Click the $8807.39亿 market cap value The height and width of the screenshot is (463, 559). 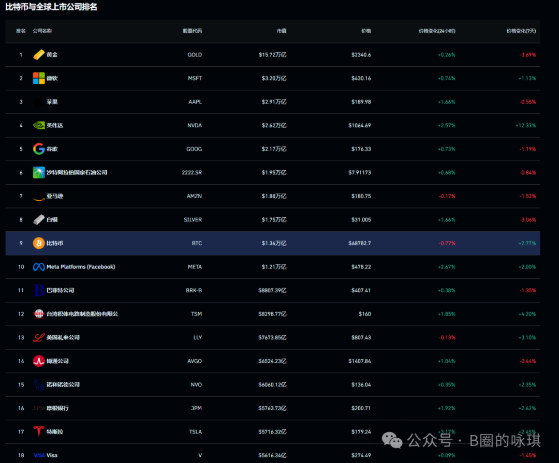click(272, 290)
